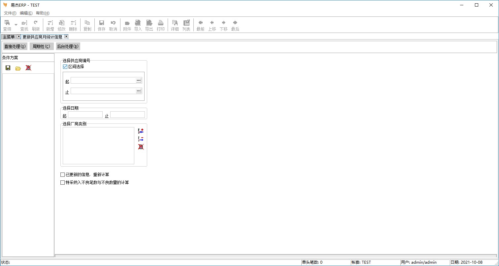
Task: Enable 已更新的信息,重新计算 checkbox
Action: [x=63, y=174]
